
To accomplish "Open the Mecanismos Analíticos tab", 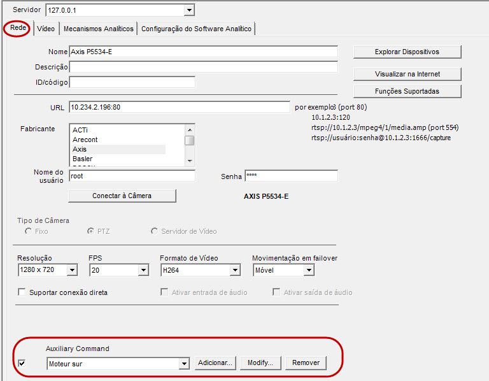I will coord(98,29).
